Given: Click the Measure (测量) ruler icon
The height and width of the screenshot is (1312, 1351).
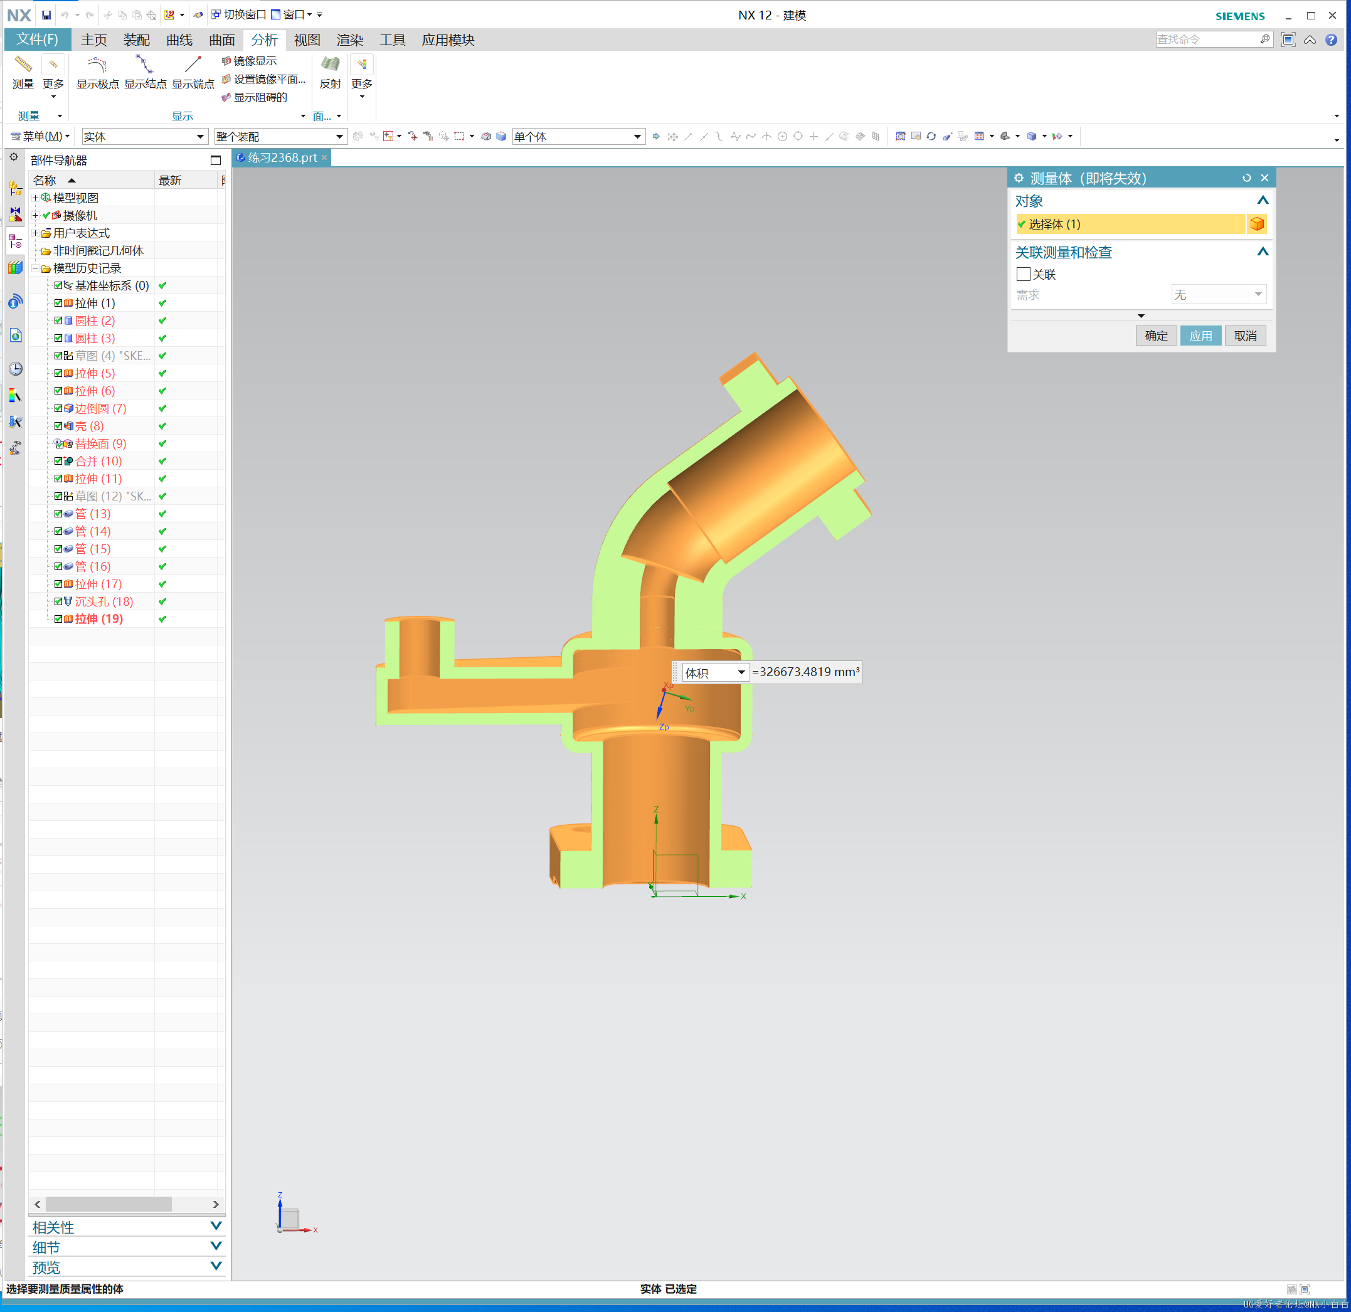Looking at the screenshot, I should coord(23,65).
